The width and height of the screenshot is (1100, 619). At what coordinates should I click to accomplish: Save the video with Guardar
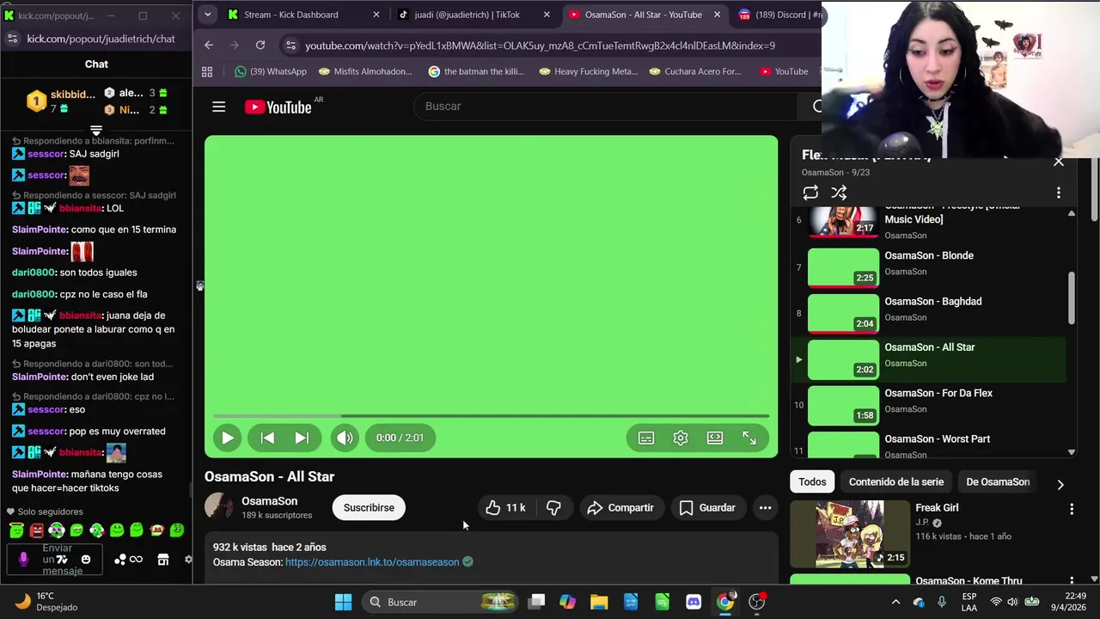[708, 508]
